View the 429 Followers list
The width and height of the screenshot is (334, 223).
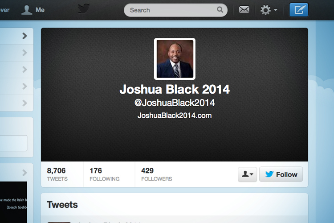click(x=157, y=174)
